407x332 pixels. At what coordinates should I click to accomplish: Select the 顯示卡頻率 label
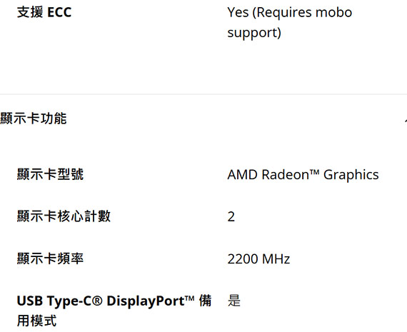[x=50, y=258]
